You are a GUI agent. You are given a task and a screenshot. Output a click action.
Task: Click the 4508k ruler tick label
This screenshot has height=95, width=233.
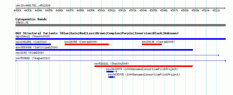[x=185, y=10]
